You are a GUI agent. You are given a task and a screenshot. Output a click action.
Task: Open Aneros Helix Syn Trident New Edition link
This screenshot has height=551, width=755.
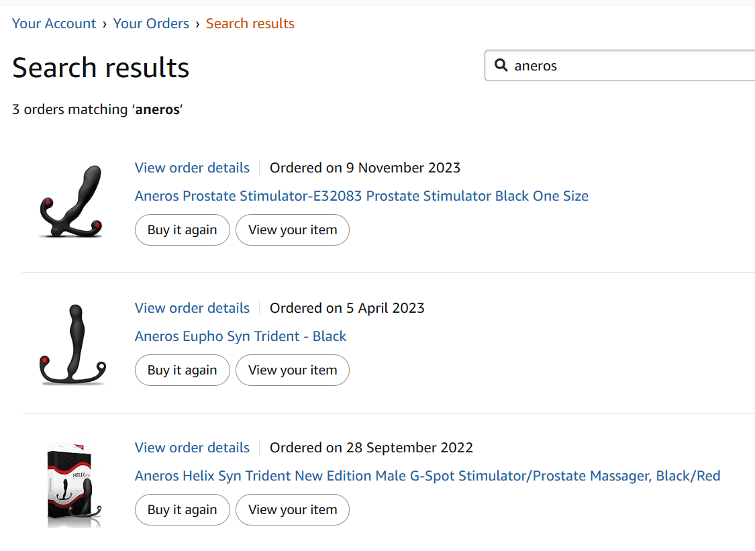(x=427, y=476)
